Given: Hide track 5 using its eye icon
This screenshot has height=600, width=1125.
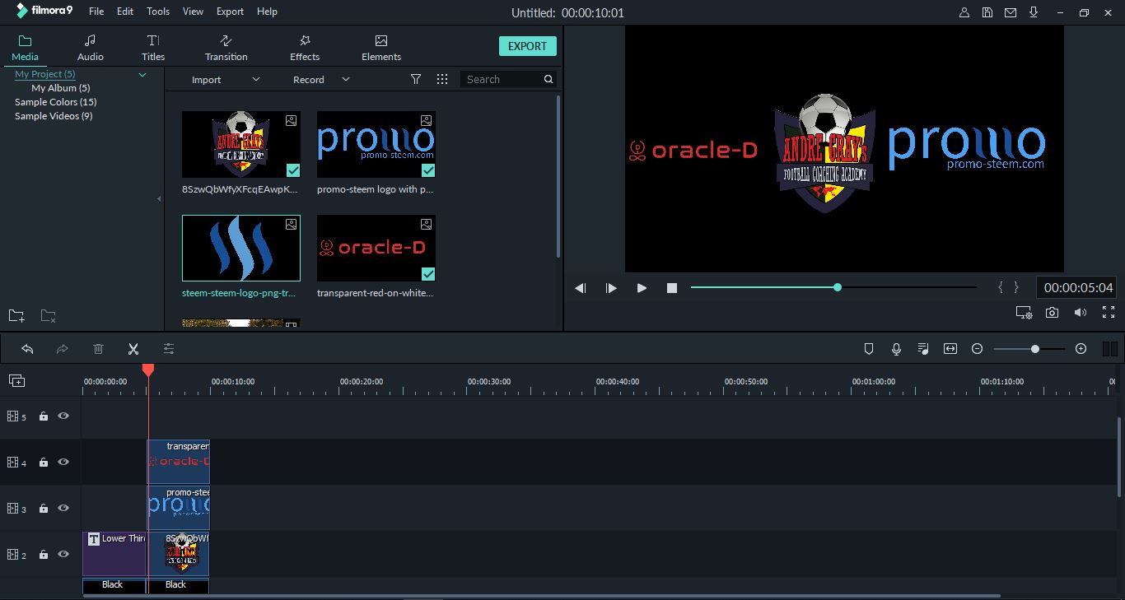Looking at the screenshot, I should tap(63, 416).
